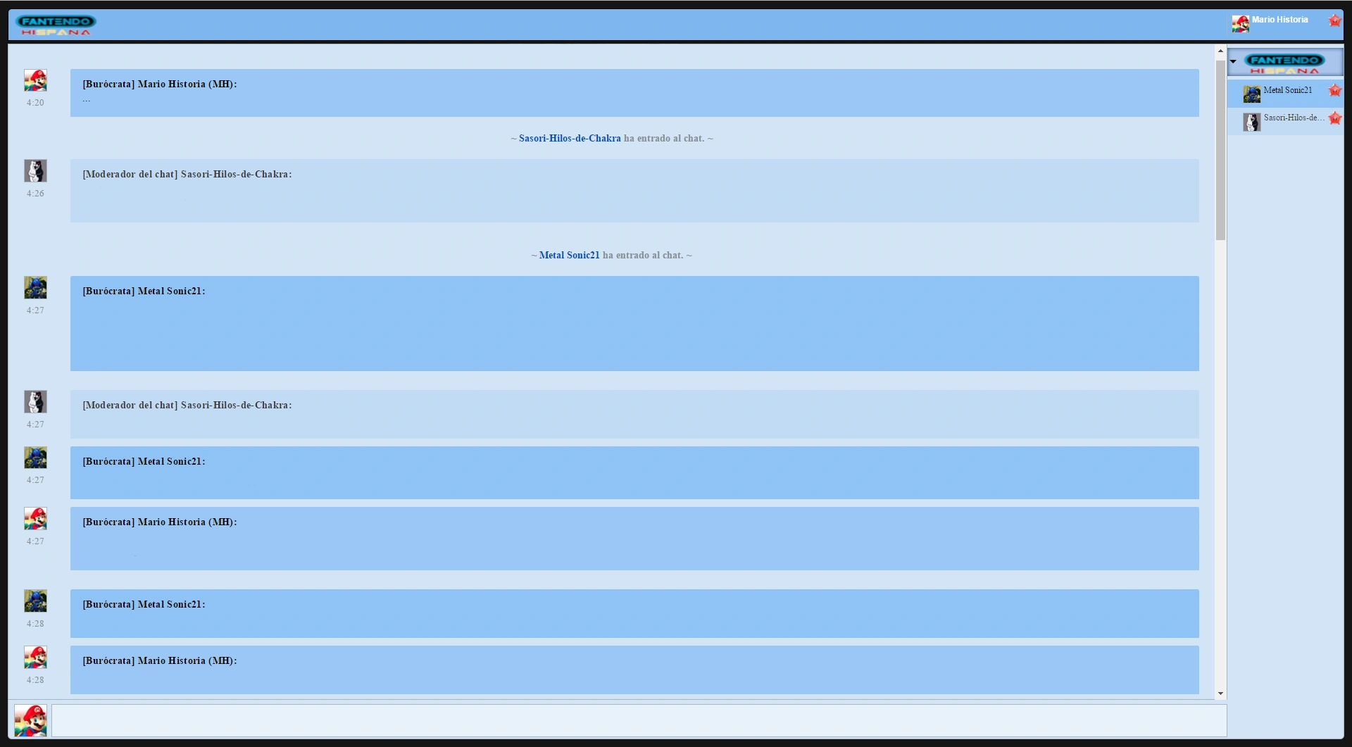The image size is (1352, 747).
Task: Click the star badge beside Sasori-Hilos-de in the sidebar
Action: point(1334,118)
